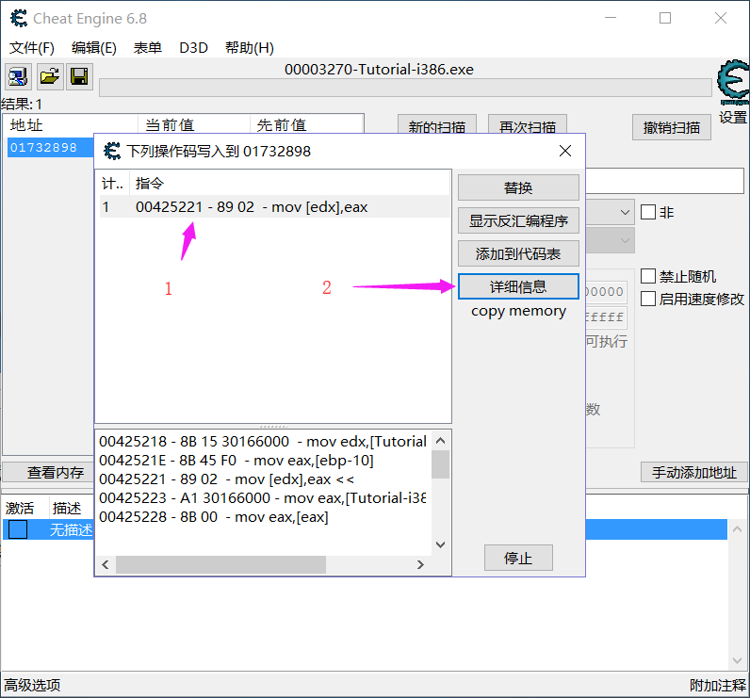This screenshot has height=698, width=750.
Task: Click the value input field at top right
Action: pos(665,181)
